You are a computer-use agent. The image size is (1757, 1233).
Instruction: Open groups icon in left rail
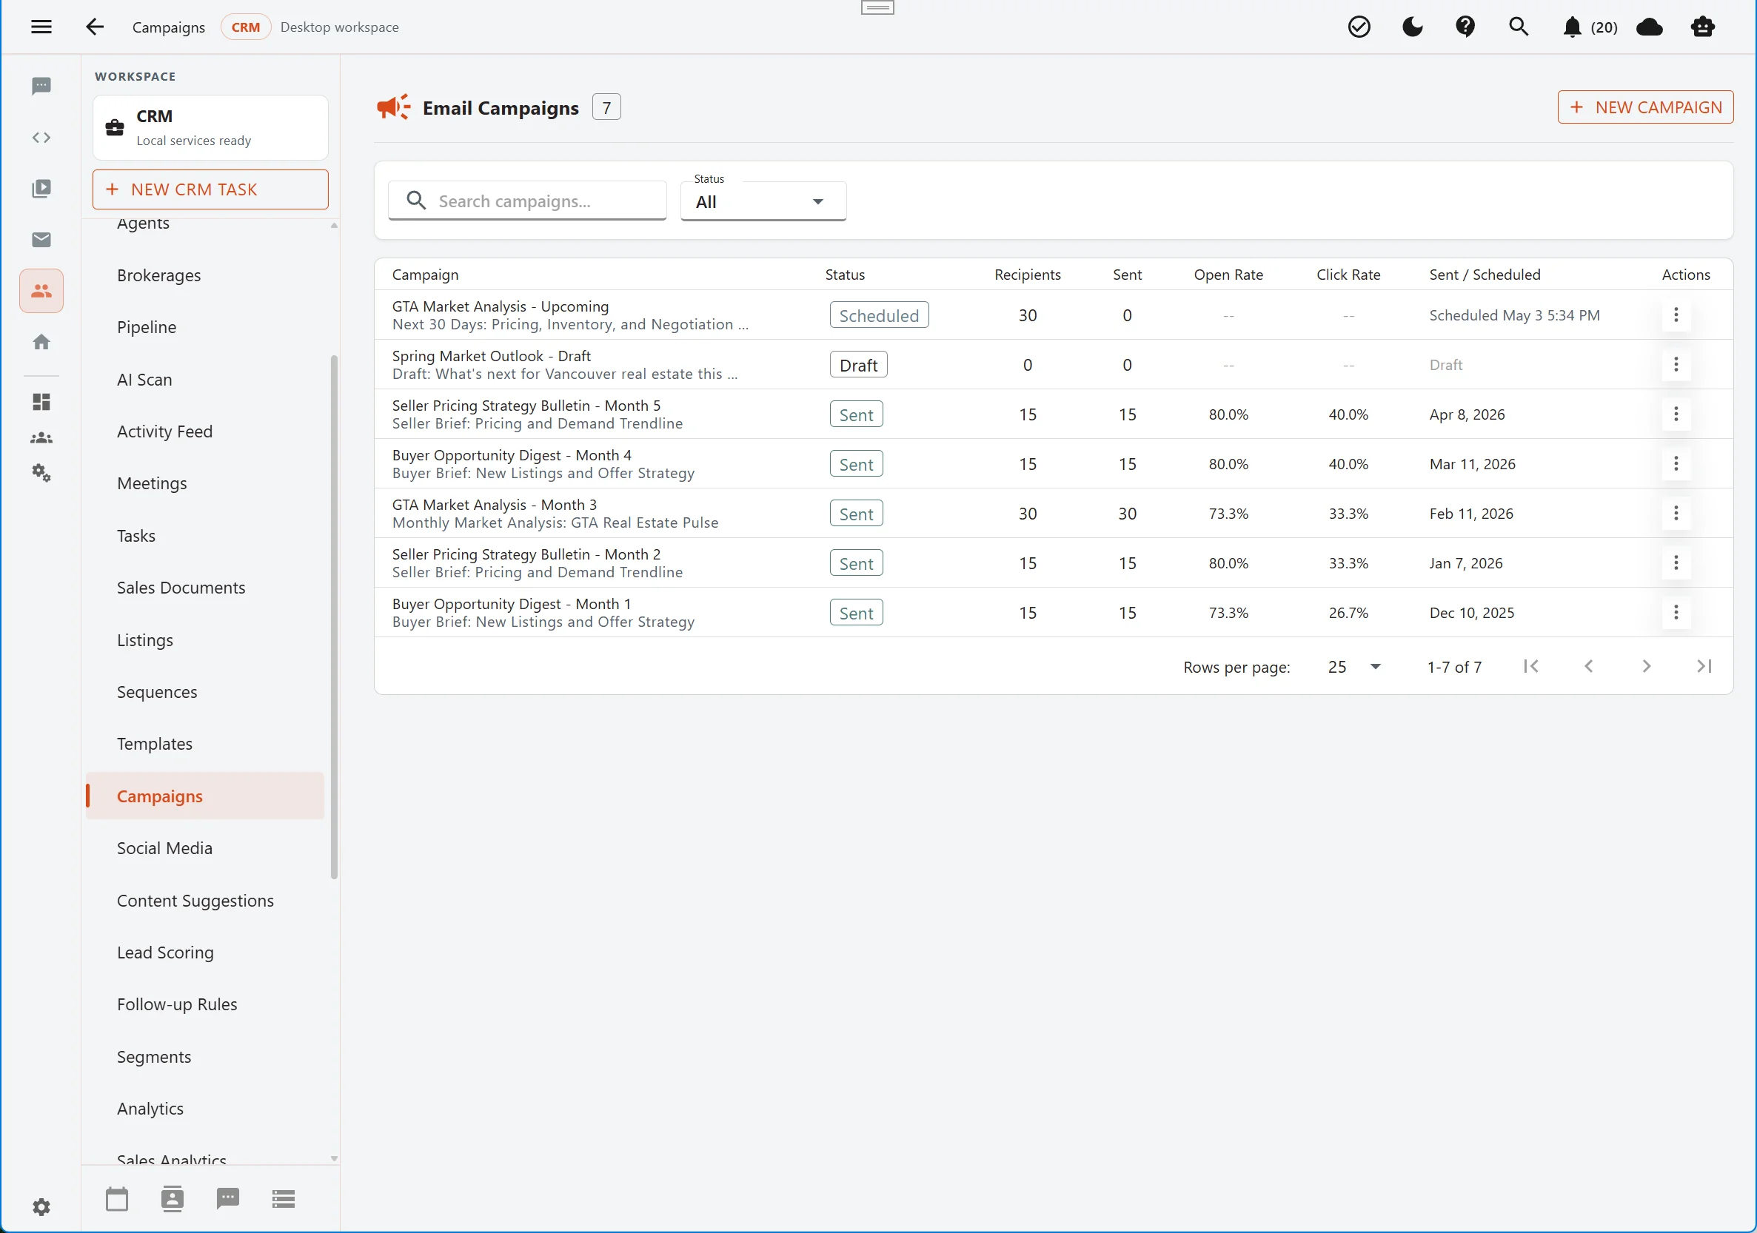click(41, 437)
